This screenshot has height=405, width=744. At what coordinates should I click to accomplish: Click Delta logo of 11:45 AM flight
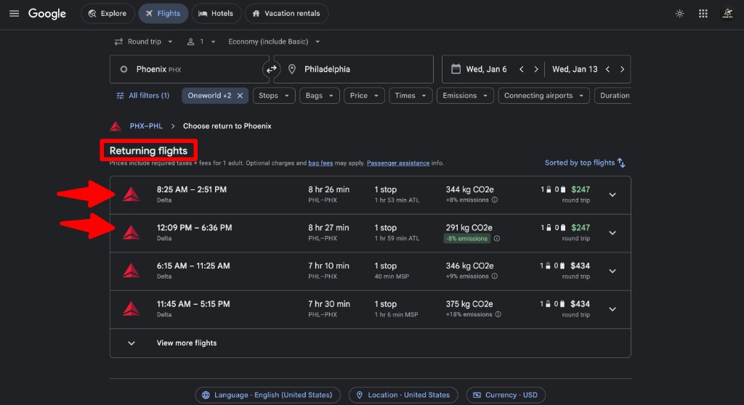click(131, 308)
